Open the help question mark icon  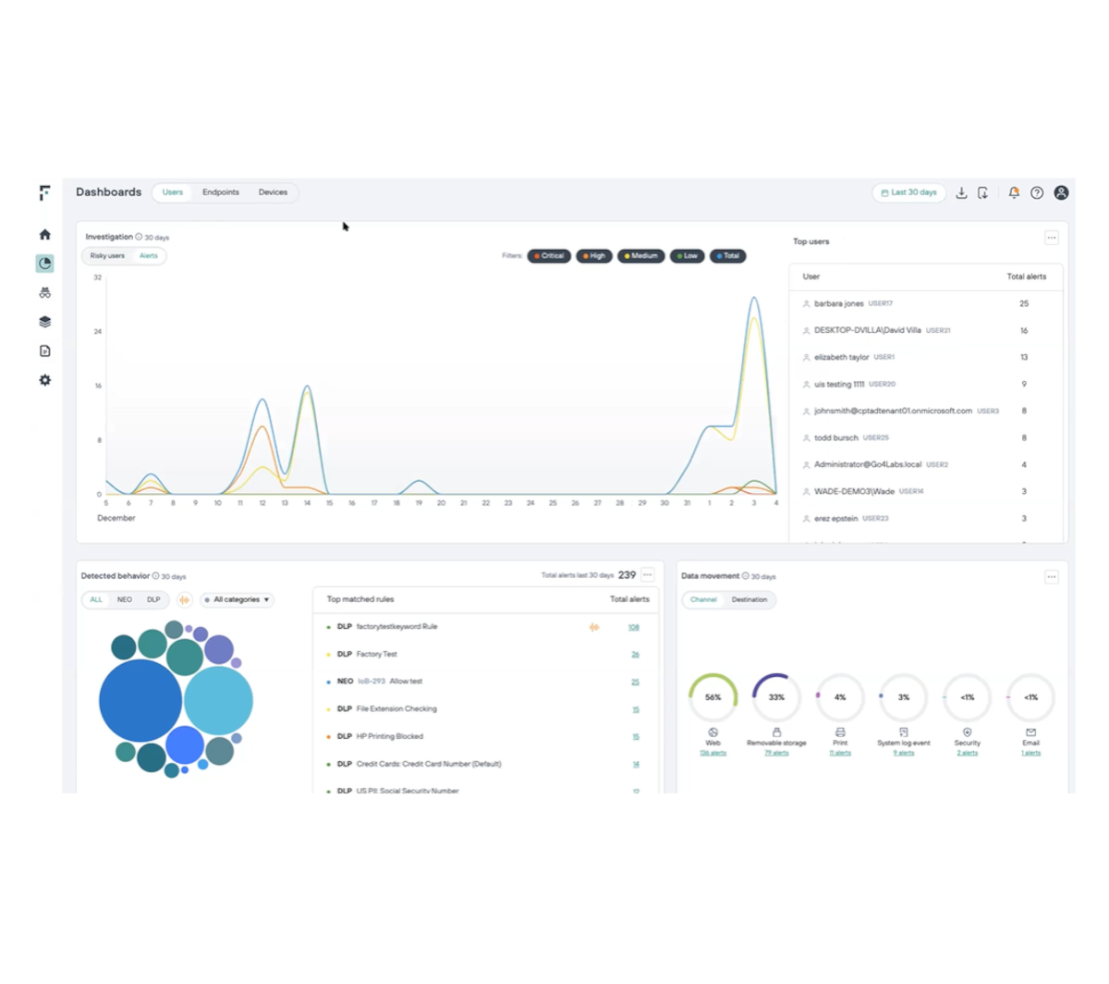pyautogui.click(x=1037, y=192)
